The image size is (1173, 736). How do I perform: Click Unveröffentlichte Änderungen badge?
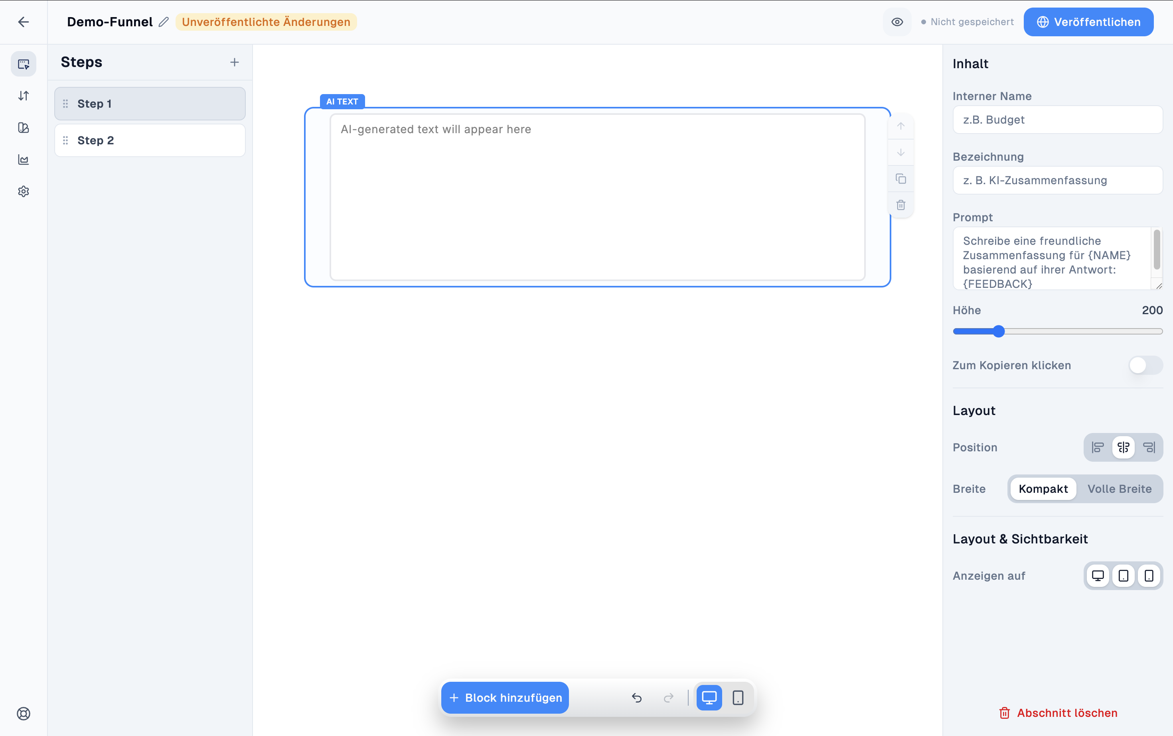(266, 22)
